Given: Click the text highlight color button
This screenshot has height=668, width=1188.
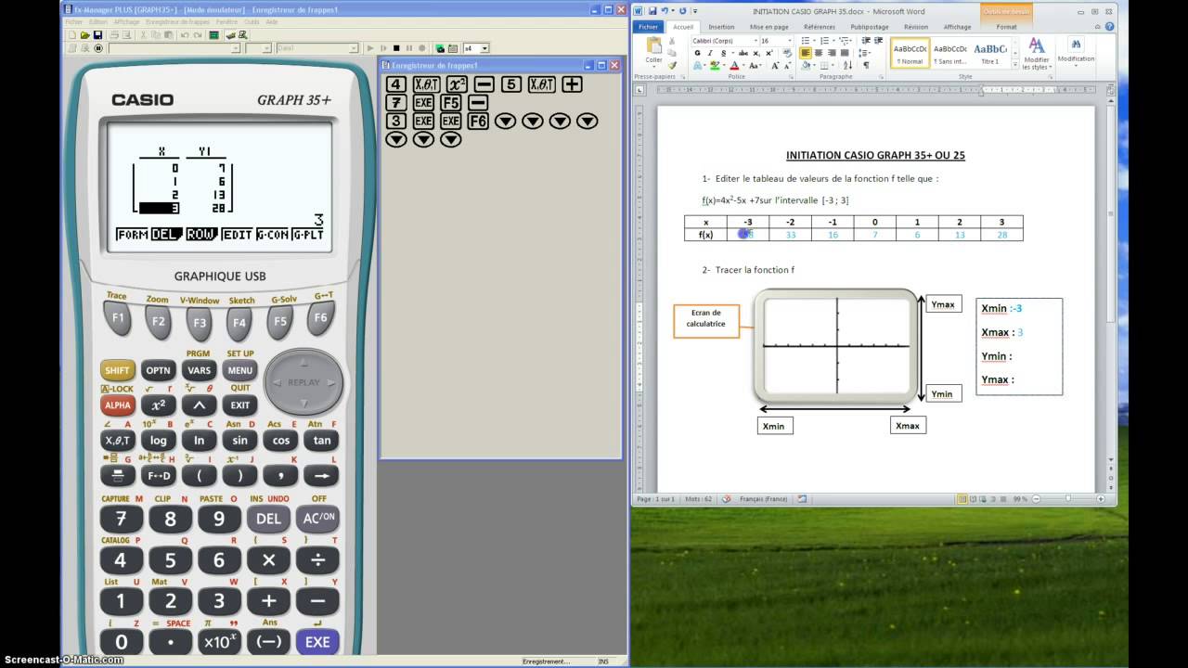Looking at the screenshot, I should [x=715, y=66].
